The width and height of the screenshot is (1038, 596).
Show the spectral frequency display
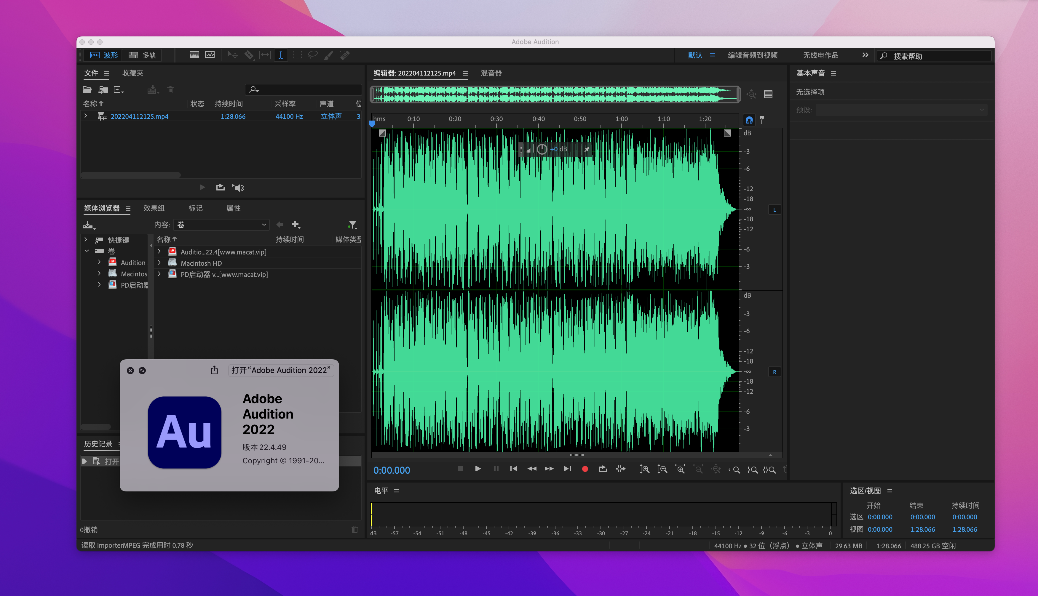[194, 55]
